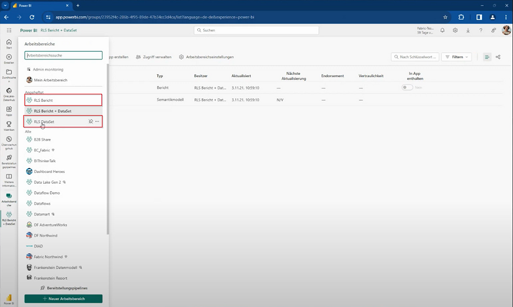Switch to list view icon
The image size is (513, 307).
pyautogui.click(x=487, y=57)
